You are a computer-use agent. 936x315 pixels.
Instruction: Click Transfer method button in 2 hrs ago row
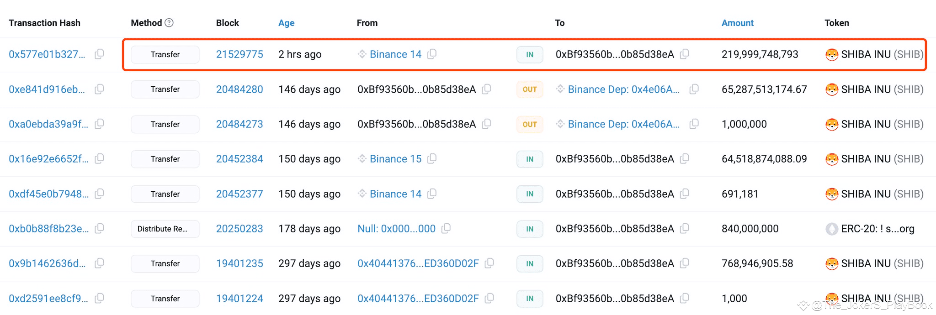coord(165,54)
